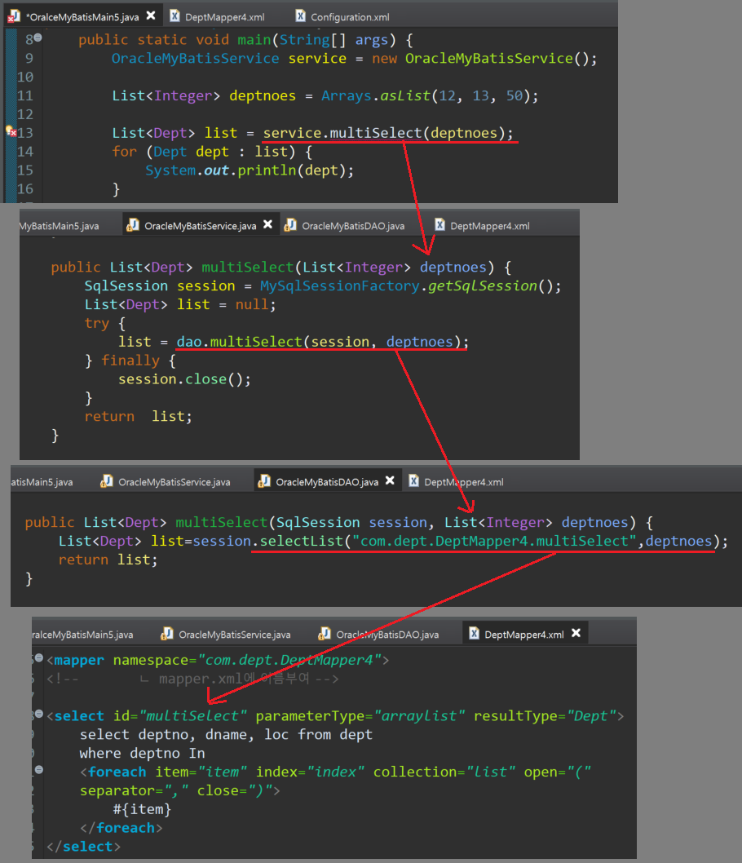742x863 pixels.
Task: Click "where deptno In" SQL line
Action: click(x=142, y=753)
